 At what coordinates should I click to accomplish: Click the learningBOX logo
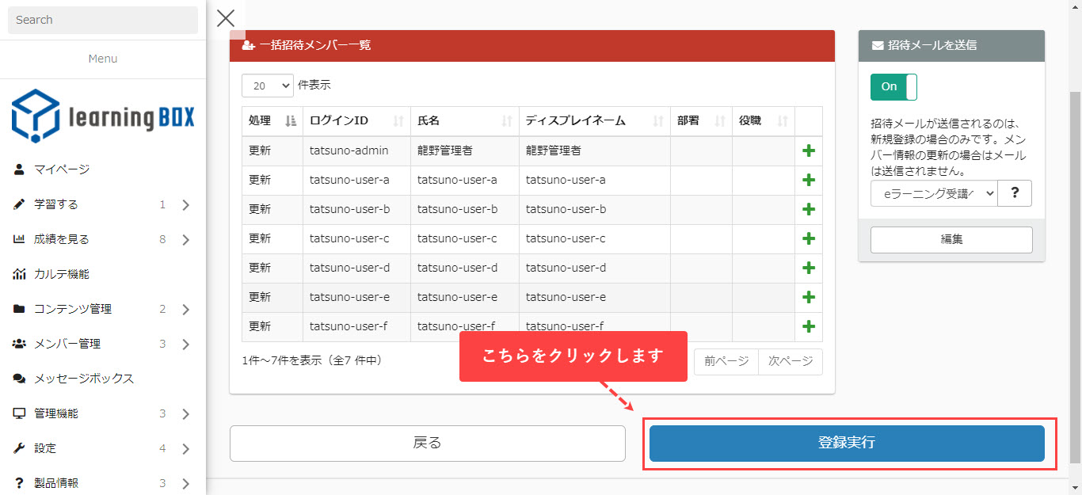(103, 116)
